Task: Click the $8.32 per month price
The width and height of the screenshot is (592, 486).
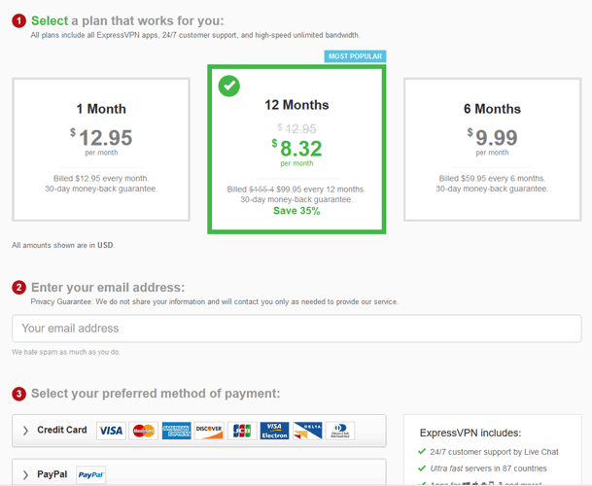Action: coord(296,153)
